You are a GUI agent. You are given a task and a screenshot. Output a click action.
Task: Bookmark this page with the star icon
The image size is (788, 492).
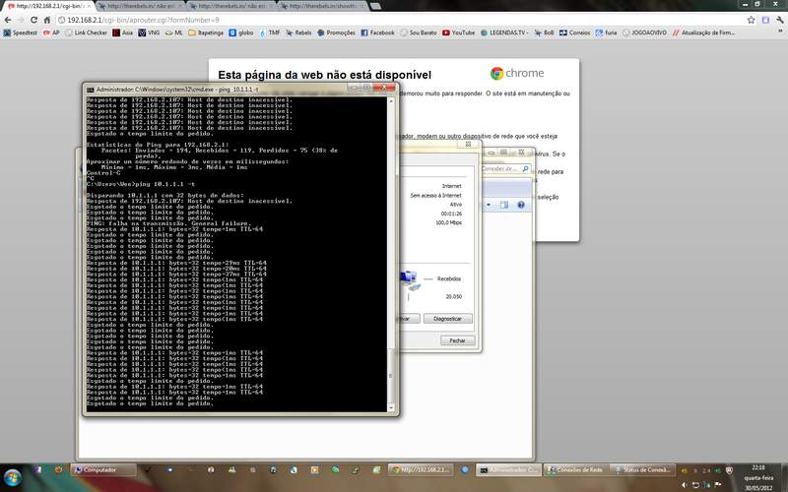tap(751, 20)
